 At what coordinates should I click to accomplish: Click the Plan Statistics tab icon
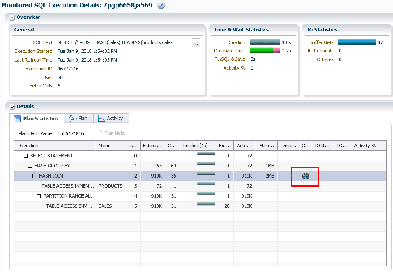pyautogui.click(x=18, y=119)
